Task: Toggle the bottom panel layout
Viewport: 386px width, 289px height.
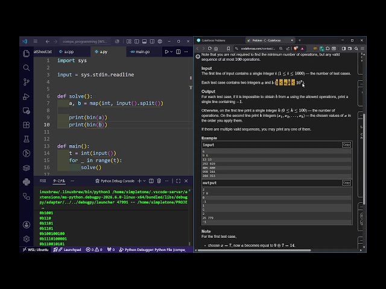Action: pos(145,42)
